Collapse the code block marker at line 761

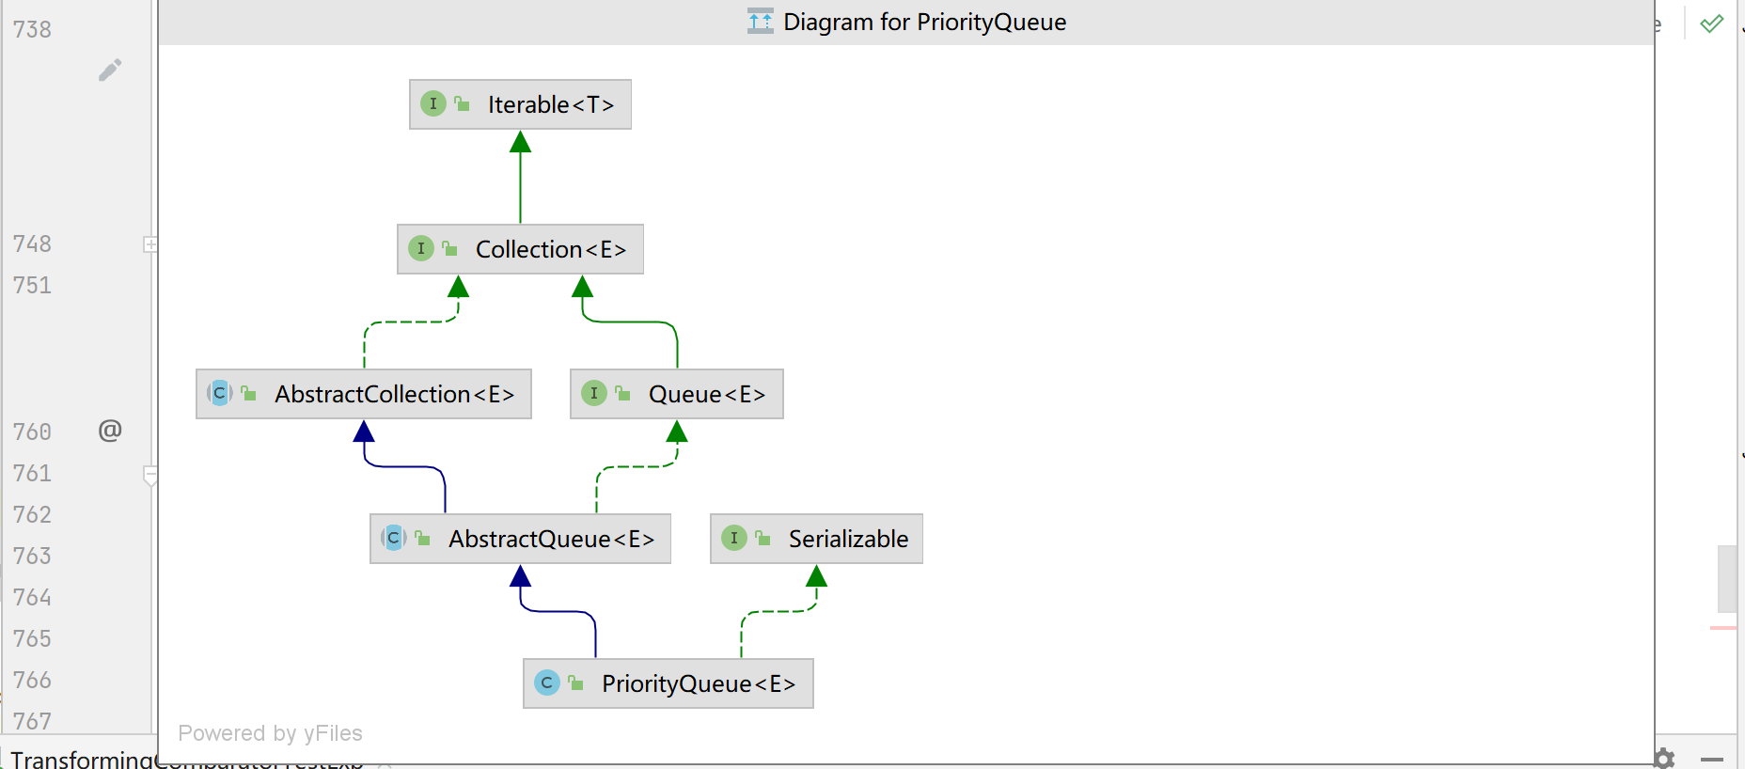click(149, 475)
